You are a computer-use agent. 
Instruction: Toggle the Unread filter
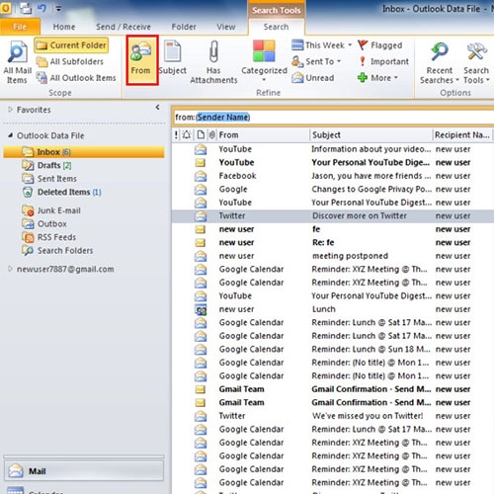(x=313, y=78)
